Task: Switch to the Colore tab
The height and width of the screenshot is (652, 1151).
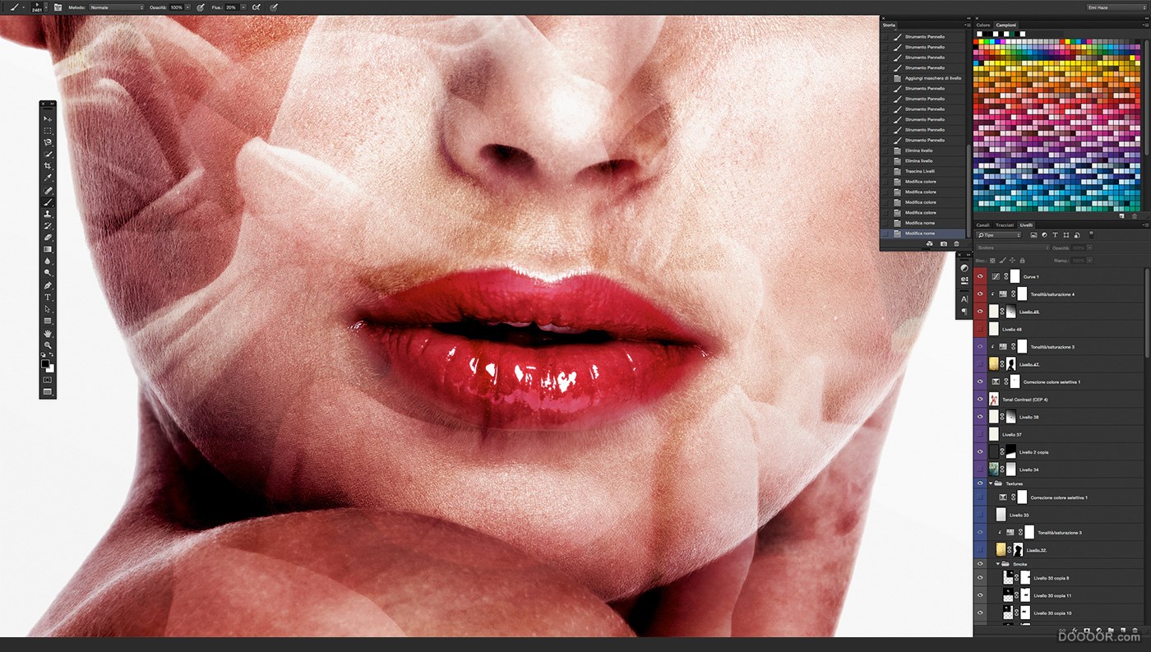Action: point(983,25)
